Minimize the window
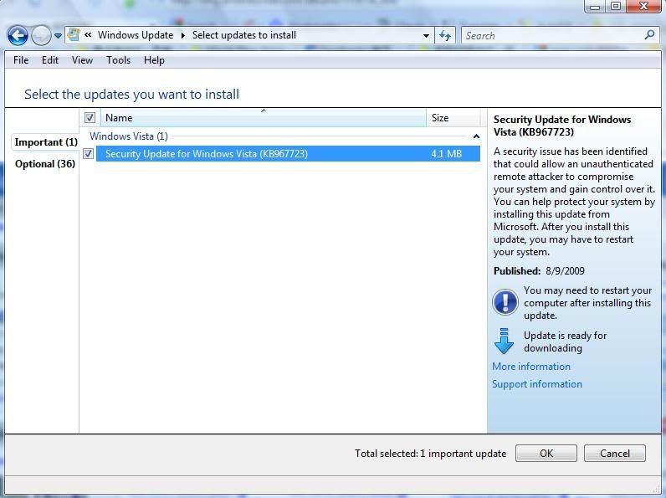666x498 pixels. point(595,7)
